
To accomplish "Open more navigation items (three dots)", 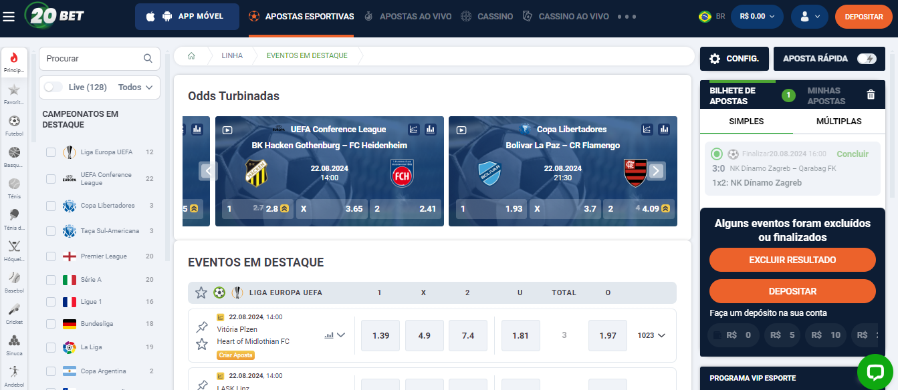I will pyautogui.click(x=627, y=17).
